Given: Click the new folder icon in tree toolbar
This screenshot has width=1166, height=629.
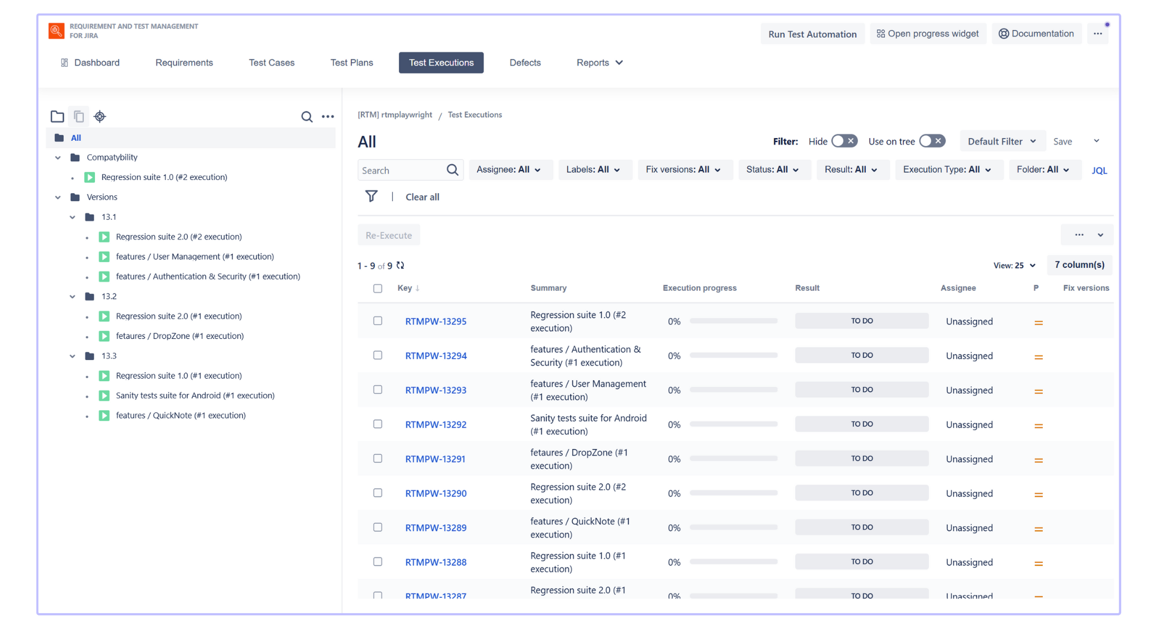Looking at the screenshot, I should [x=57, y=116].
